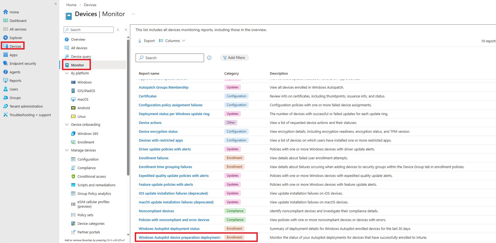Click the Partner portals external link icon
Screen dimensions: 496x243
[x=73, y=232]
